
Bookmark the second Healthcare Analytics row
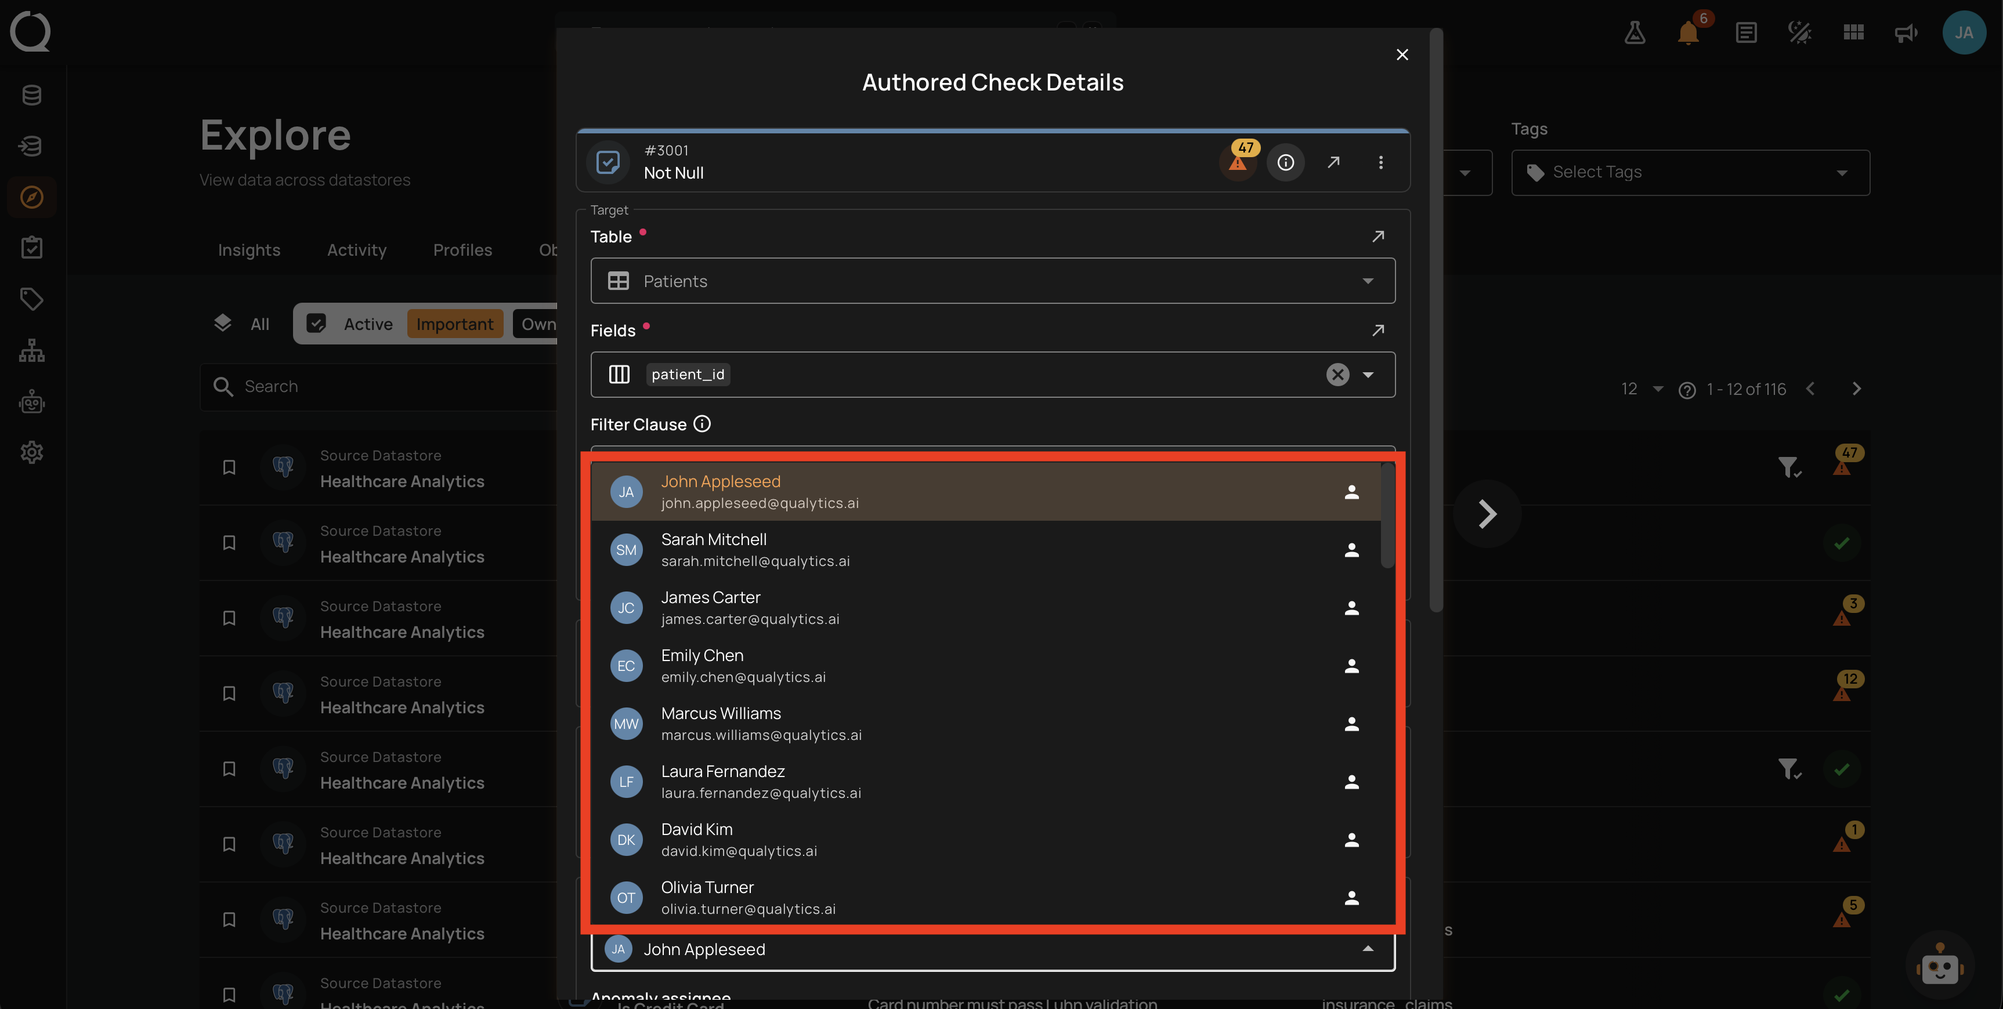(229, 543)
